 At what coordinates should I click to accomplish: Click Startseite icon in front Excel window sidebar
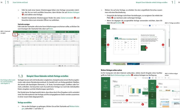point(152,88)
